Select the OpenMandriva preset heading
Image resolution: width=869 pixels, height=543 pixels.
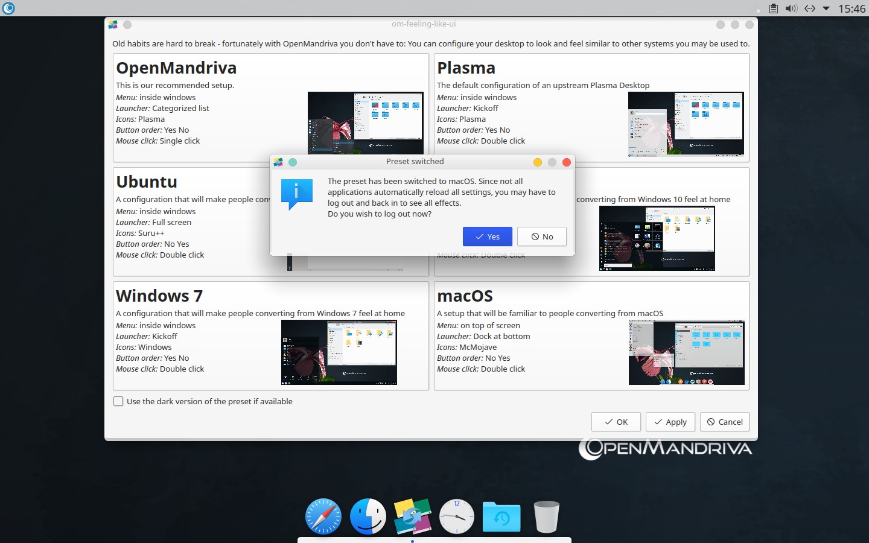[x=176, y=68]
